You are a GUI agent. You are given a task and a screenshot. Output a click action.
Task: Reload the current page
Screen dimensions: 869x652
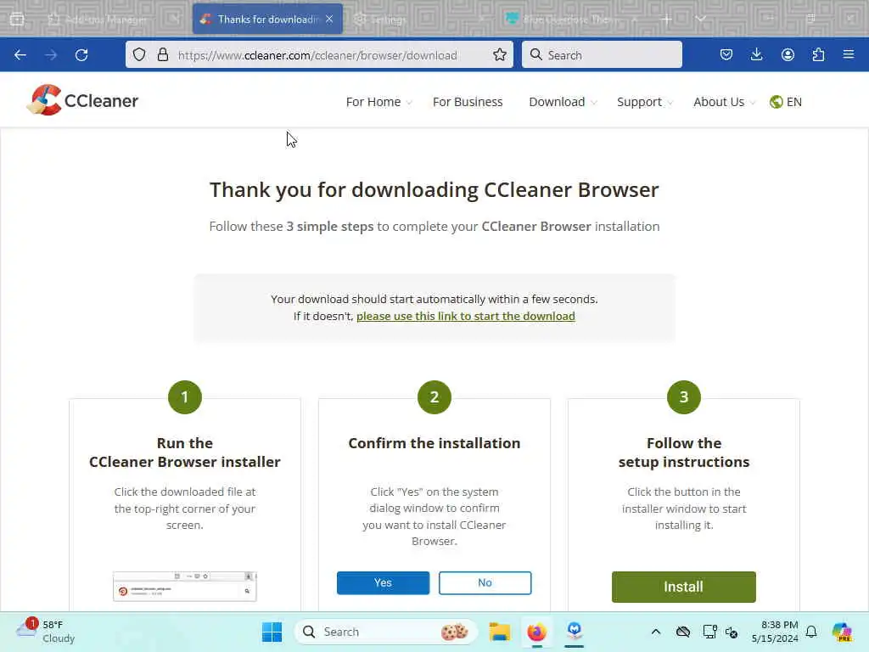81,55
